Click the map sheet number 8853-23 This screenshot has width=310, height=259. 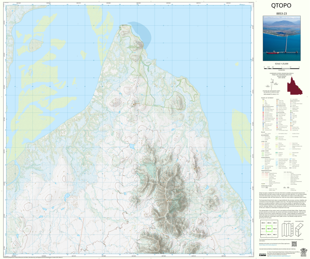point(281,14)
